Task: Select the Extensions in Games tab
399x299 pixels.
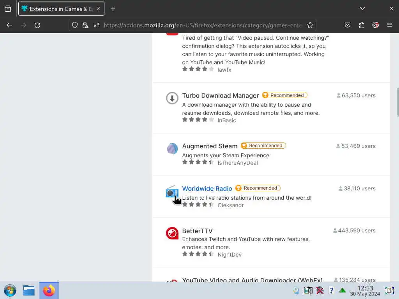Action: [x=61, y=9]
